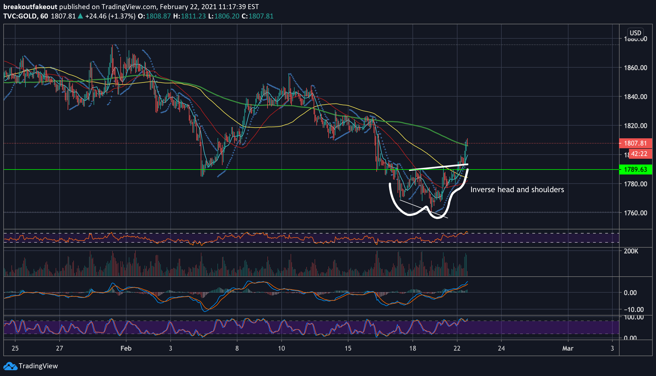
Task: Click the 18 date label on time axis
Action: point(412,348)
